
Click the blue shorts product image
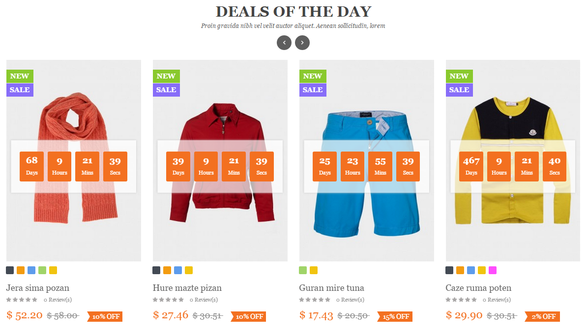(x=367, y=221)
